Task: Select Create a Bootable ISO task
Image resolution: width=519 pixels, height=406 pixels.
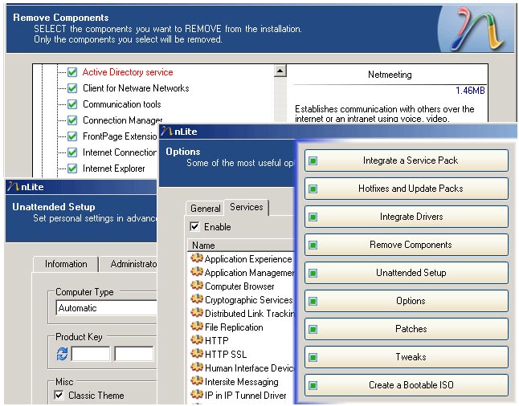Action: (x=407, y=385)
